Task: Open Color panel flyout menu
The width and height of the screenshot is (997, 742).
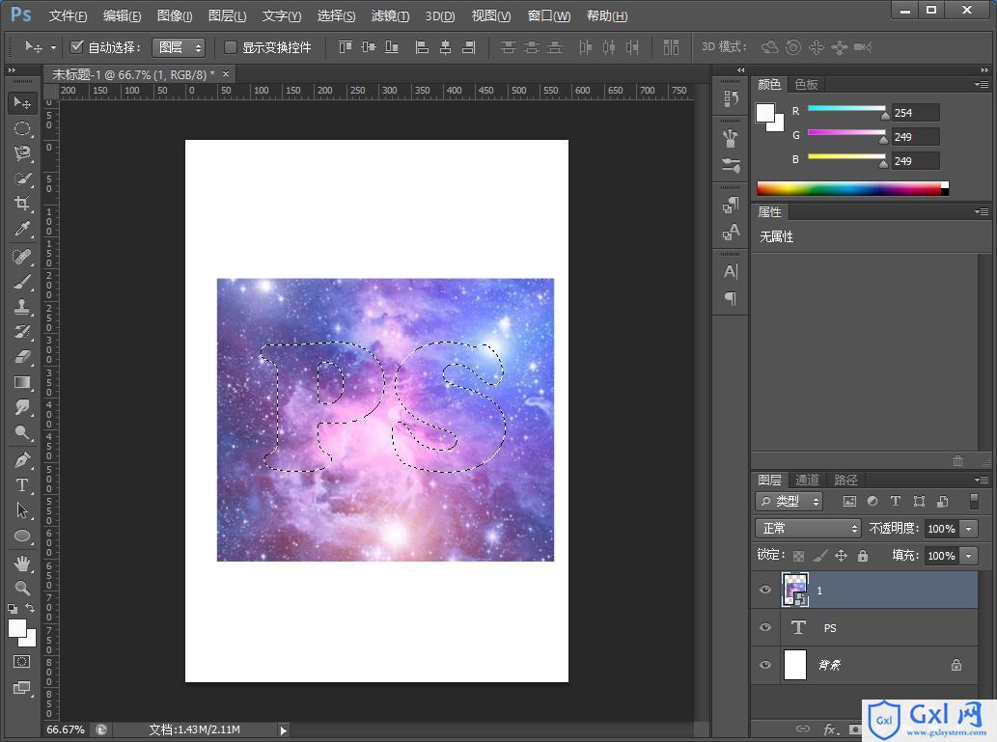Action: coord(982,84)
